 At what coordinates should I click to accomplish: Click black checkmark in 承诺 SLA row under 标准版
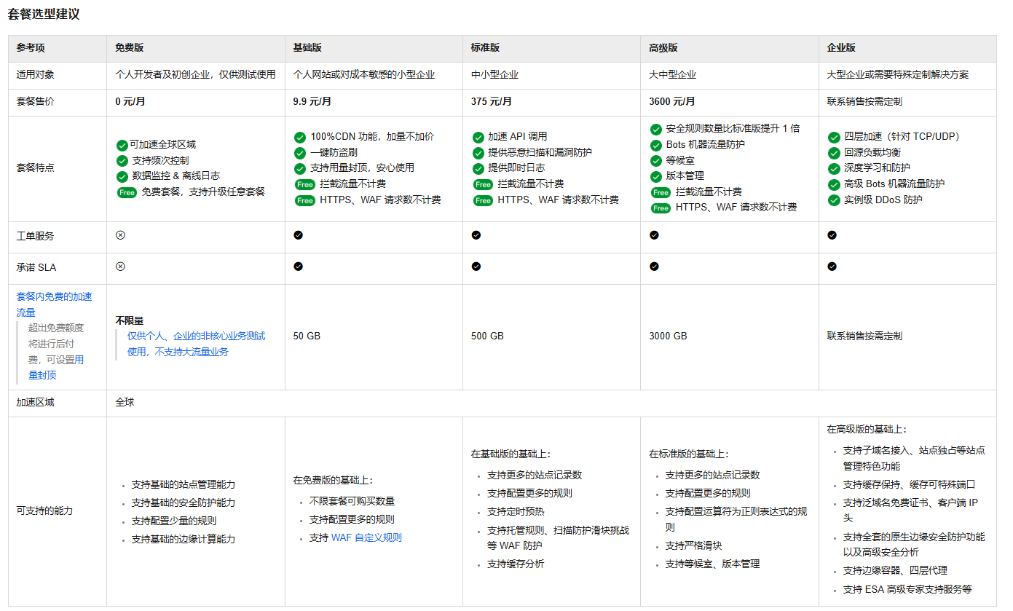(476, 267)
